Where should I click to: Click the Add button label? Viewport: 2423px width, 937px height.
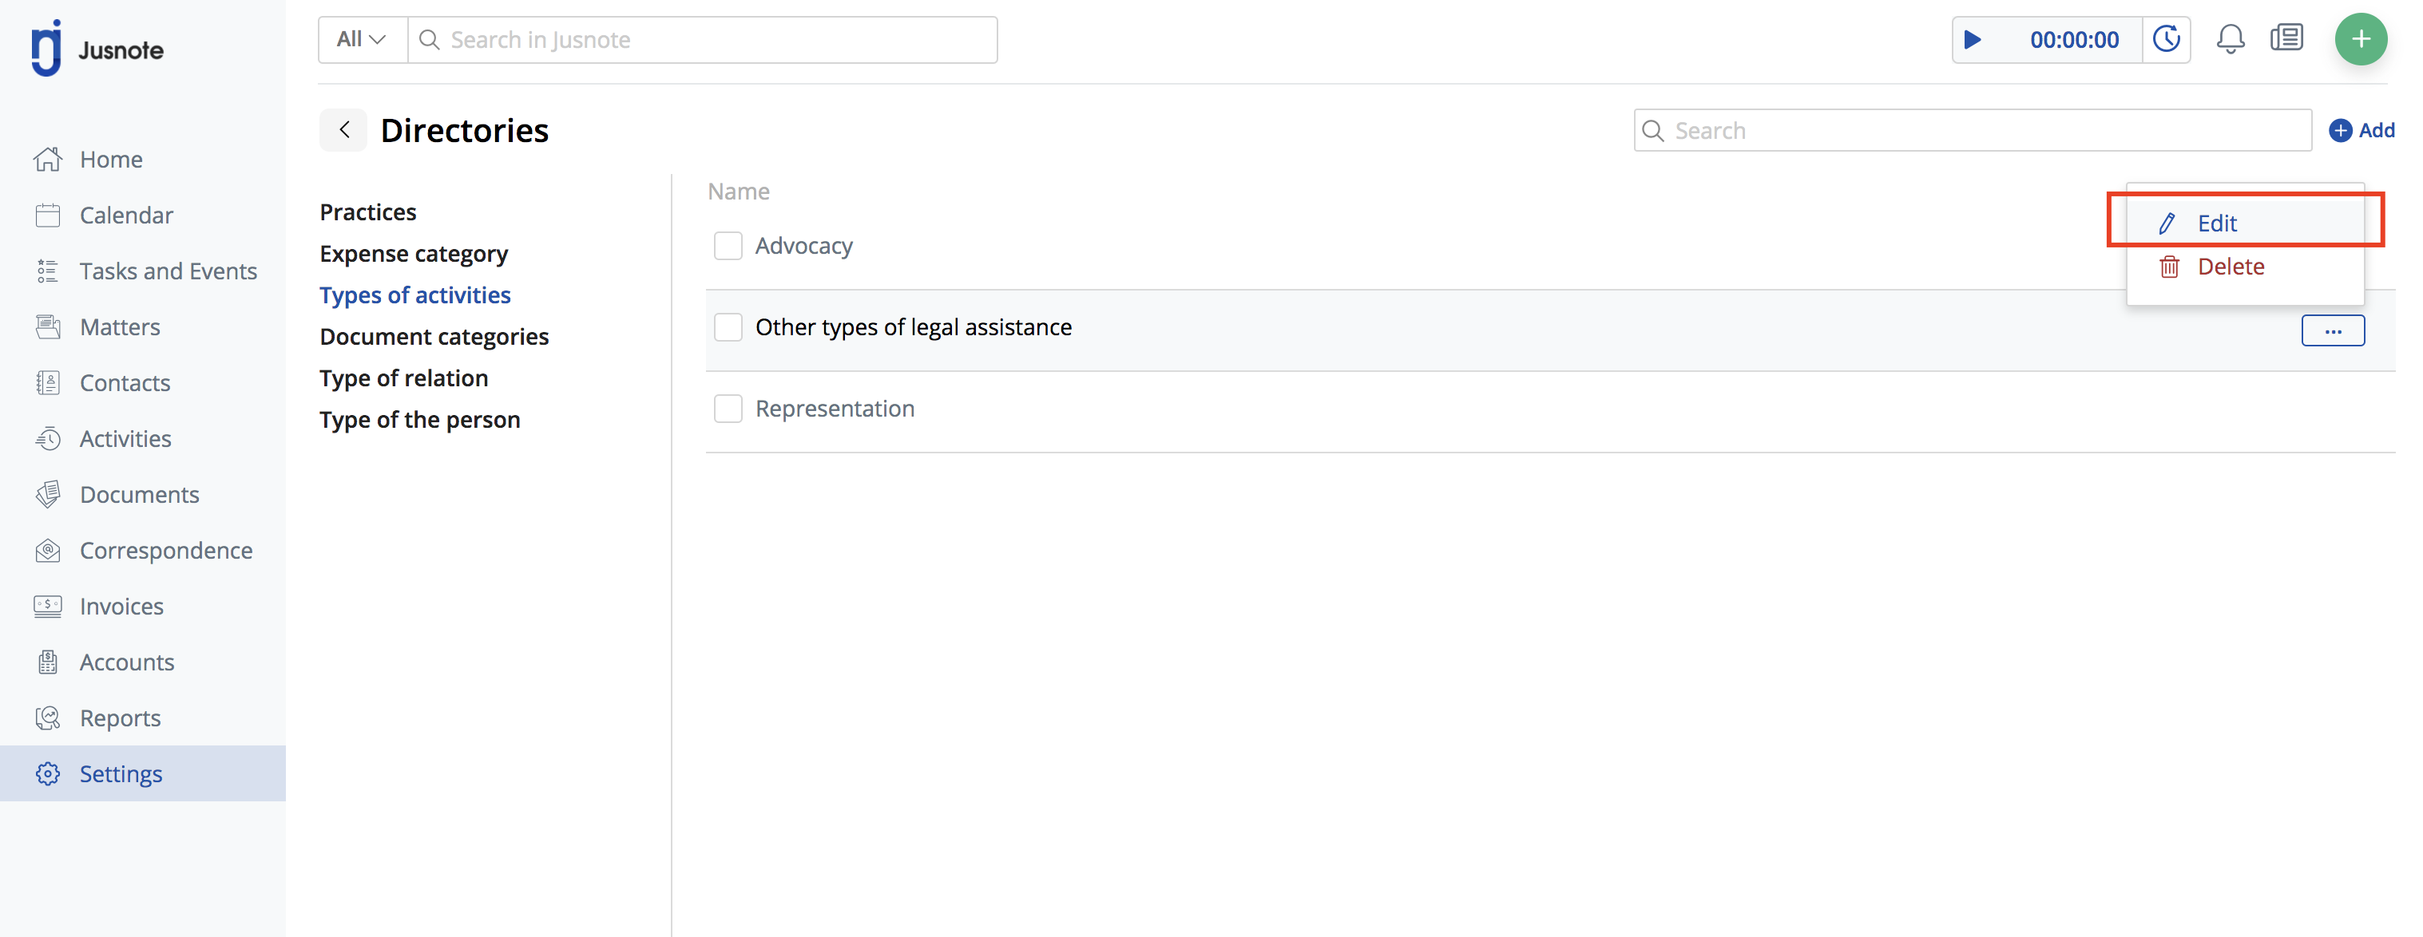pyautogui.click(x=2376, y=131)
